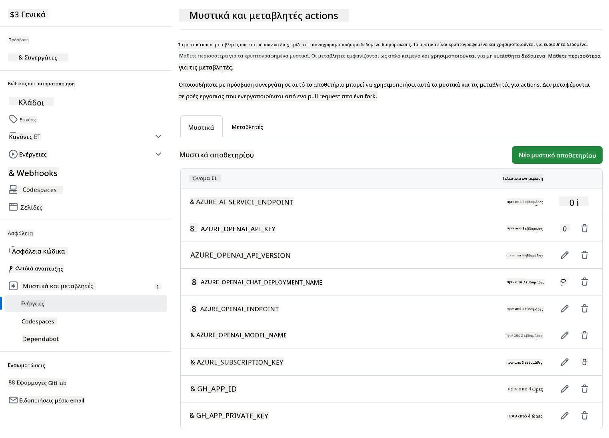The width and height of the screenshot is (609, 438).
Task: Edit the AZURE_OPENAI_MODEL_NAME secret
Action: 565,335
